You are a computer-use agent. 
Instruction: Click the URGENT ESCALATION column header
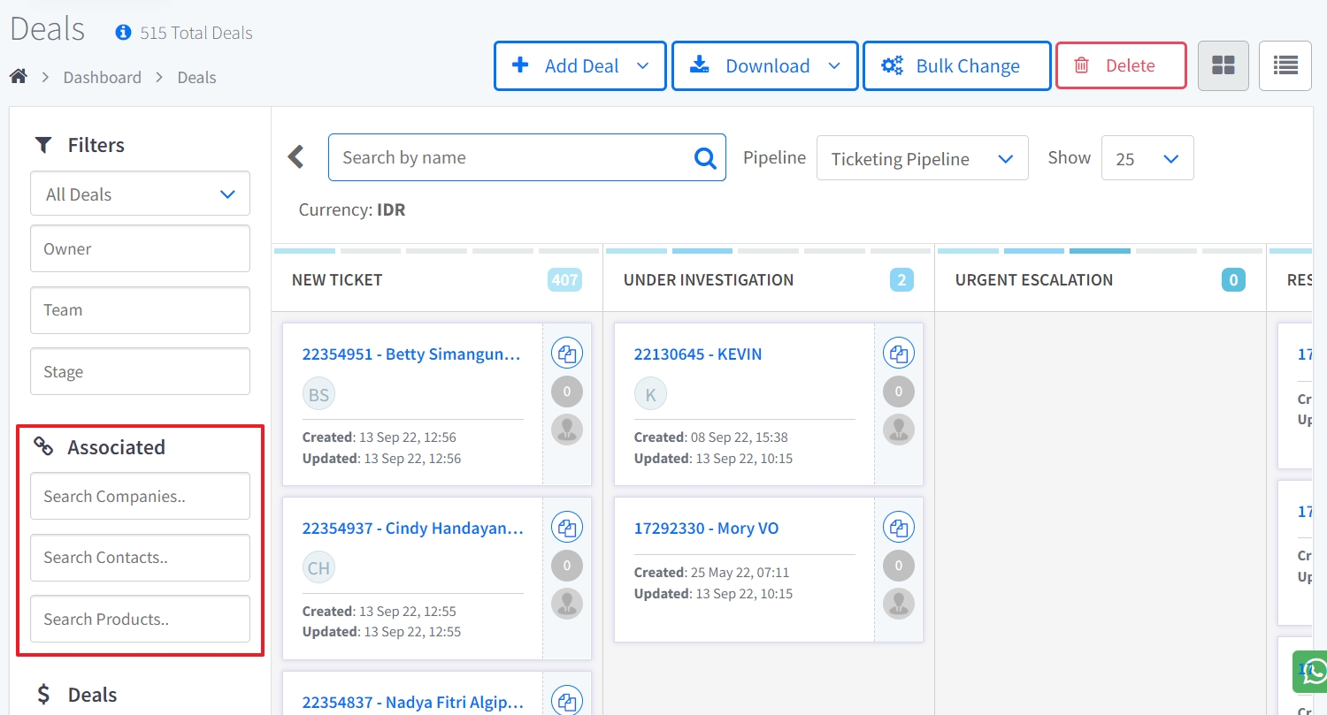click(1036, 280)
